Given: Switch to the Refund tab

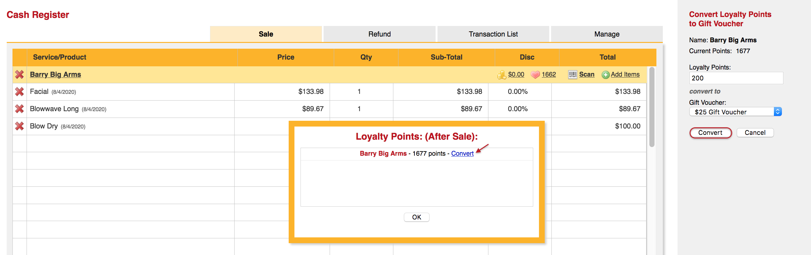Looking at the screenshot, I should point(379,34).
